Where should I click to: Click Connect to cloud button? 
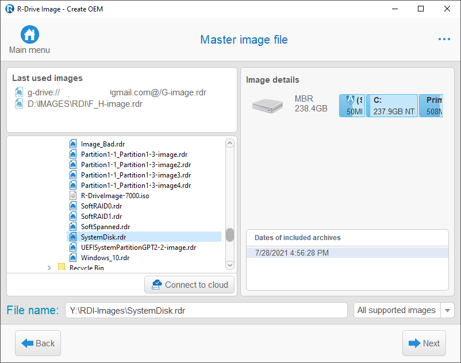point(189,284)
